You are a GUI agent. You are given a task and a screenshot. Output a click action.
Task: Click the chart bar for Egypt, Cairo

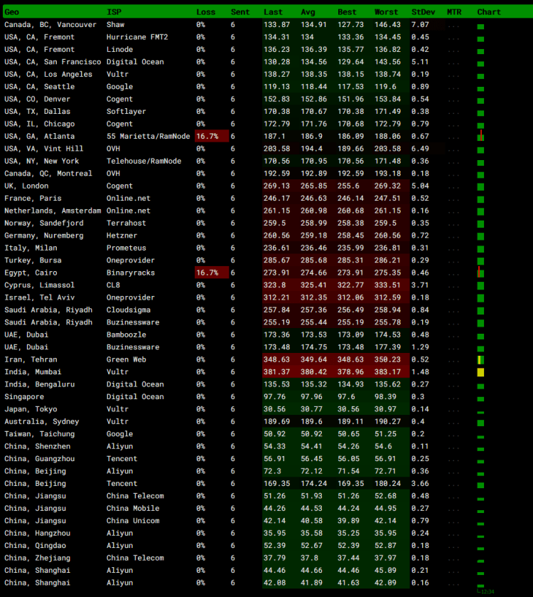point(480,273)
